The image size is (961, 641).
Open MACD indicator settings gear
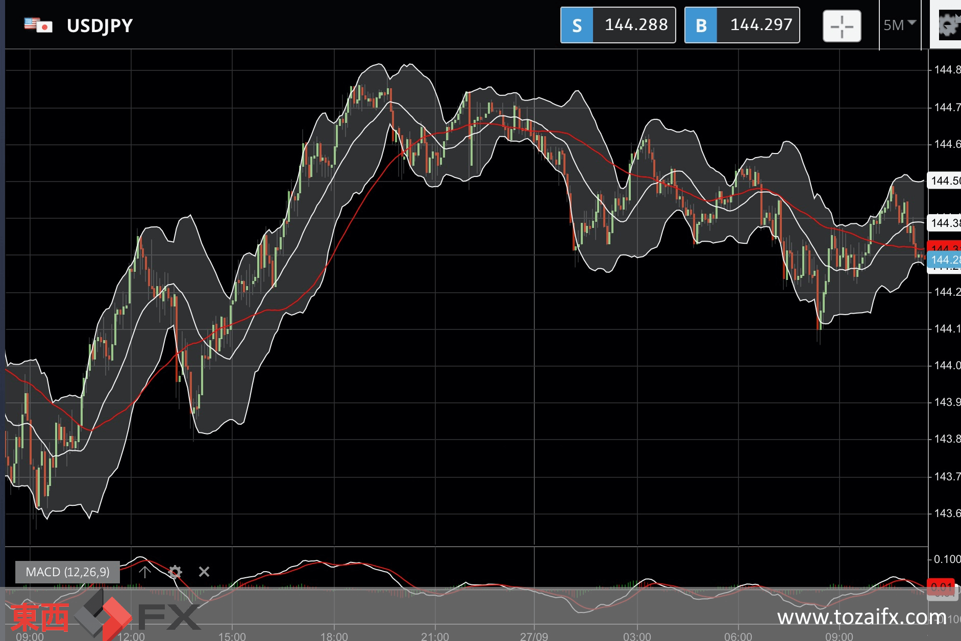click(x=175, y=572)
